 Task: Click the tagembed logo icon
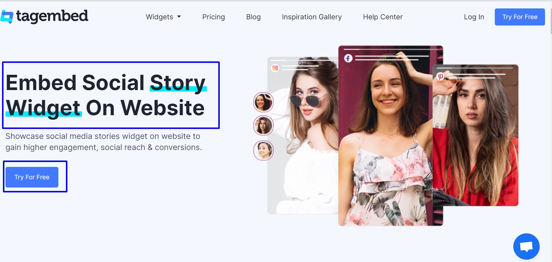(7, 16)
